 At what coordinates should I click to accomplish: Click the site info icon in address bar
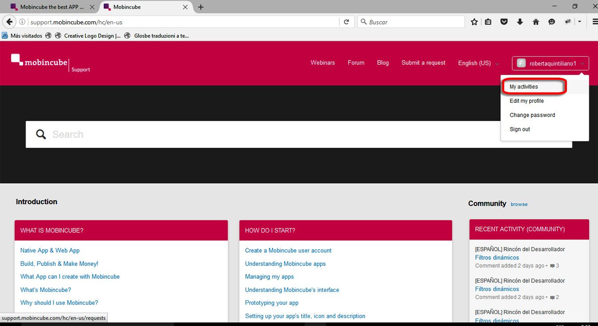(x=22, y=22)
